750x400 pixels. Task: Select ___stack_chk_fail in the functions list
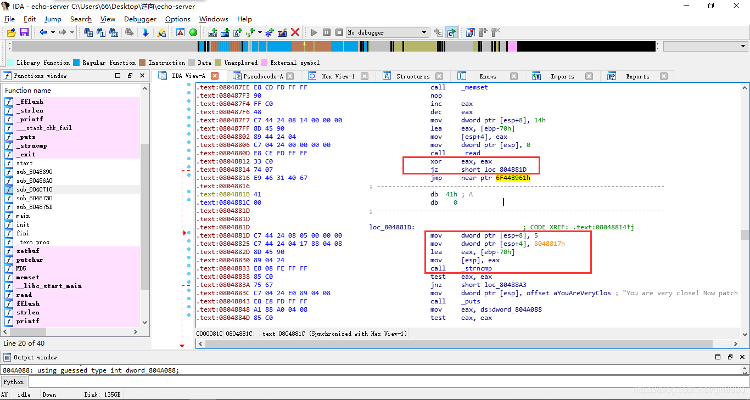click(72, 128)
